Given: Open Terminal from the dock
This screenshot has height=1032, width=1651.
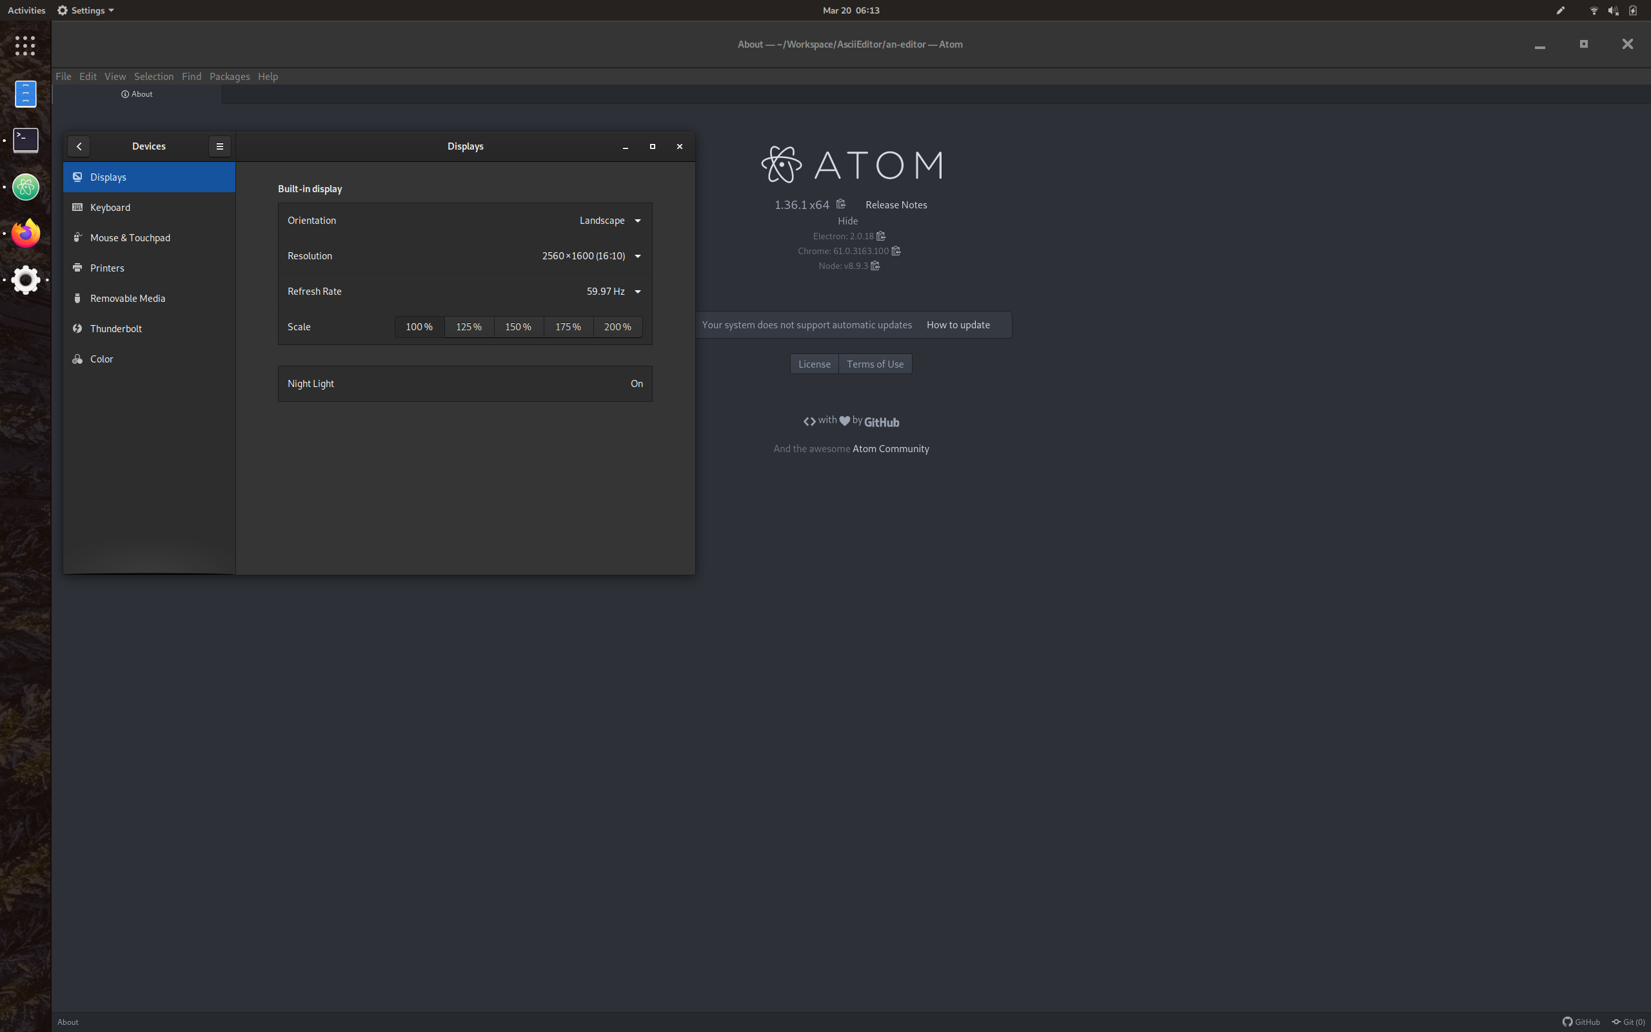Looking at the screenshot, I should pyautogui.click(x=26, y=141).
